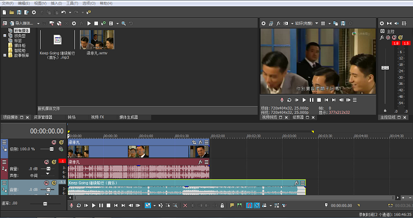Click the split screen view icon in preview
Screen dimensions: 413x218
[x=286, y=24]
